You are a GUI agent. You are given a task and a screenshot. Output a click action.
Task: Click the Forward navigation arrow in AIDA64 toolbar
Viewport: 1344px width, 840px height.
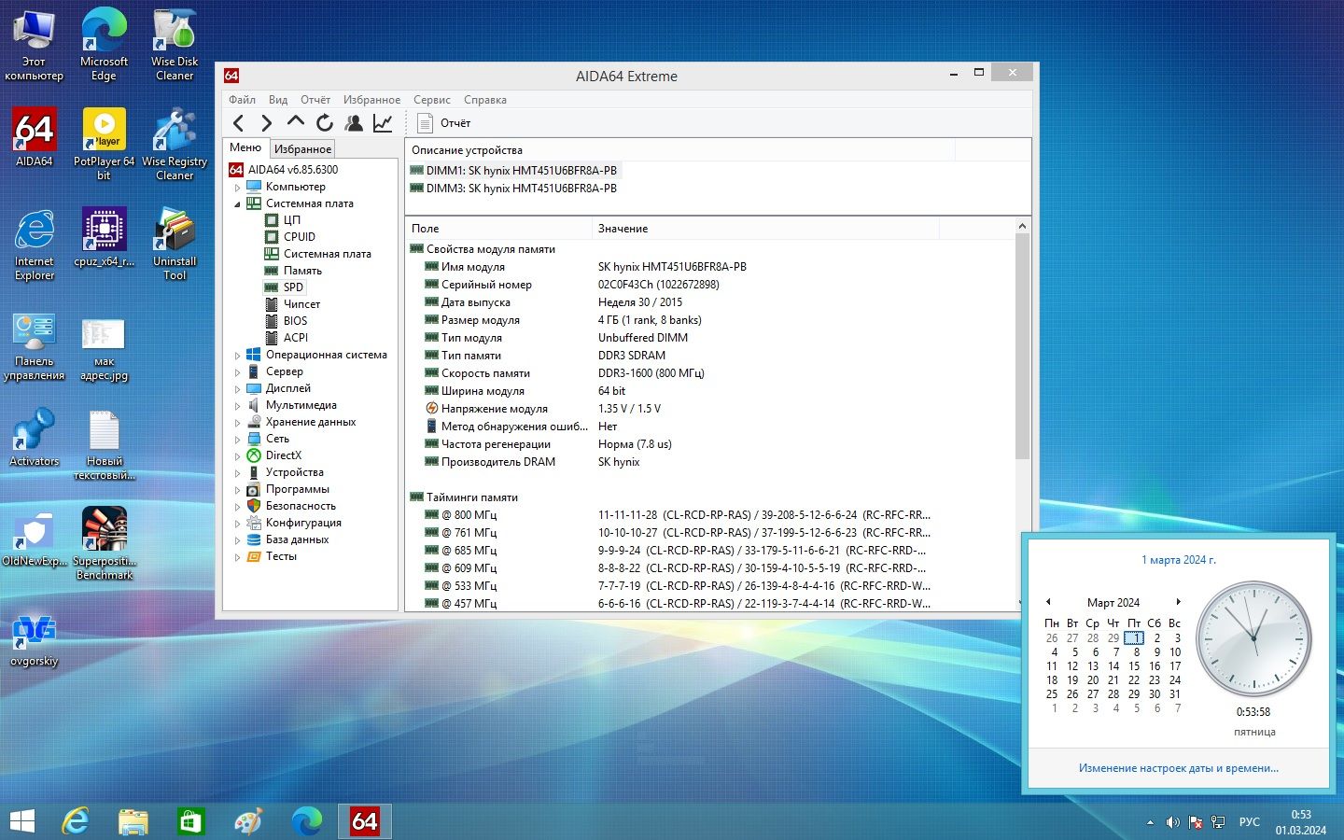[x=267, y=123]
